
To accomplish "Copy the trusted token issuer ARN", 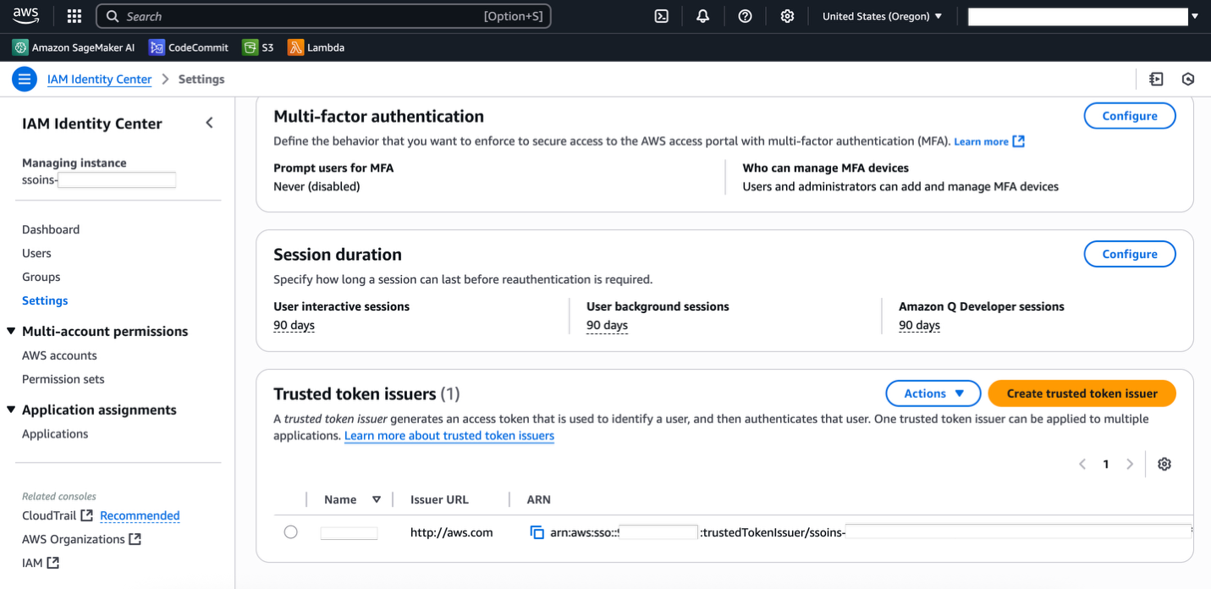I will [x=537, y=532].
